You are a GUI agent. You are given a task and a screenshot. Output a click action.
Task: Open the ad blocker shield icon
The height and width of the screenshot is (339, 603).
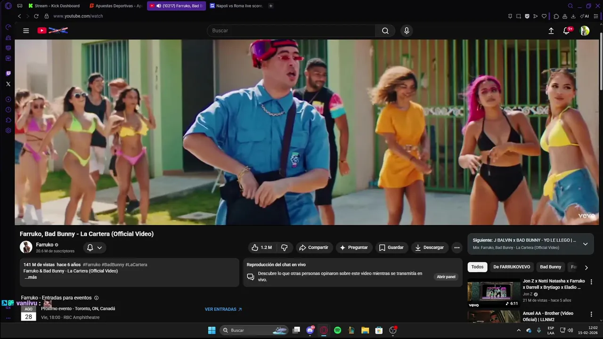[x=527, y=16]
